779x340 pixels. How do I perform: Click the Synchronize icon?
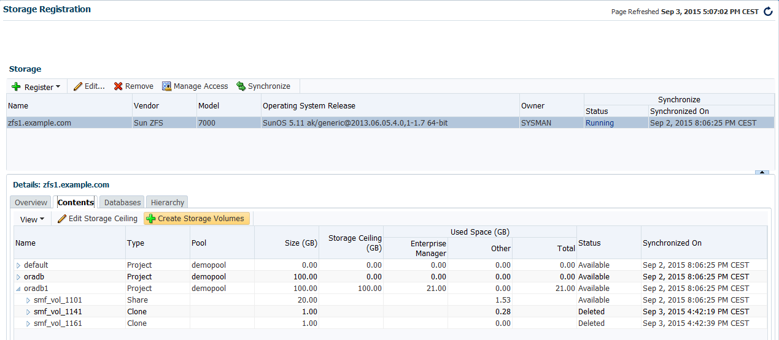point(241,86)
